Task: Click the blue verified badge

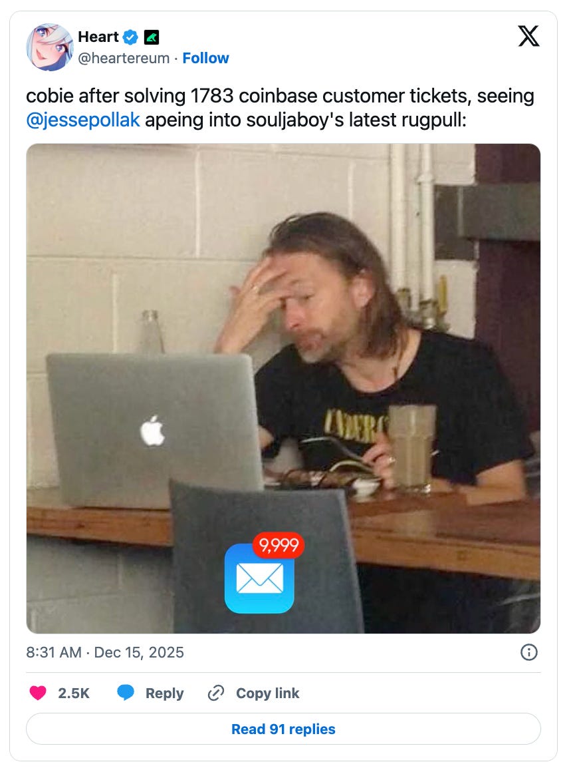Action: [130, 37]
